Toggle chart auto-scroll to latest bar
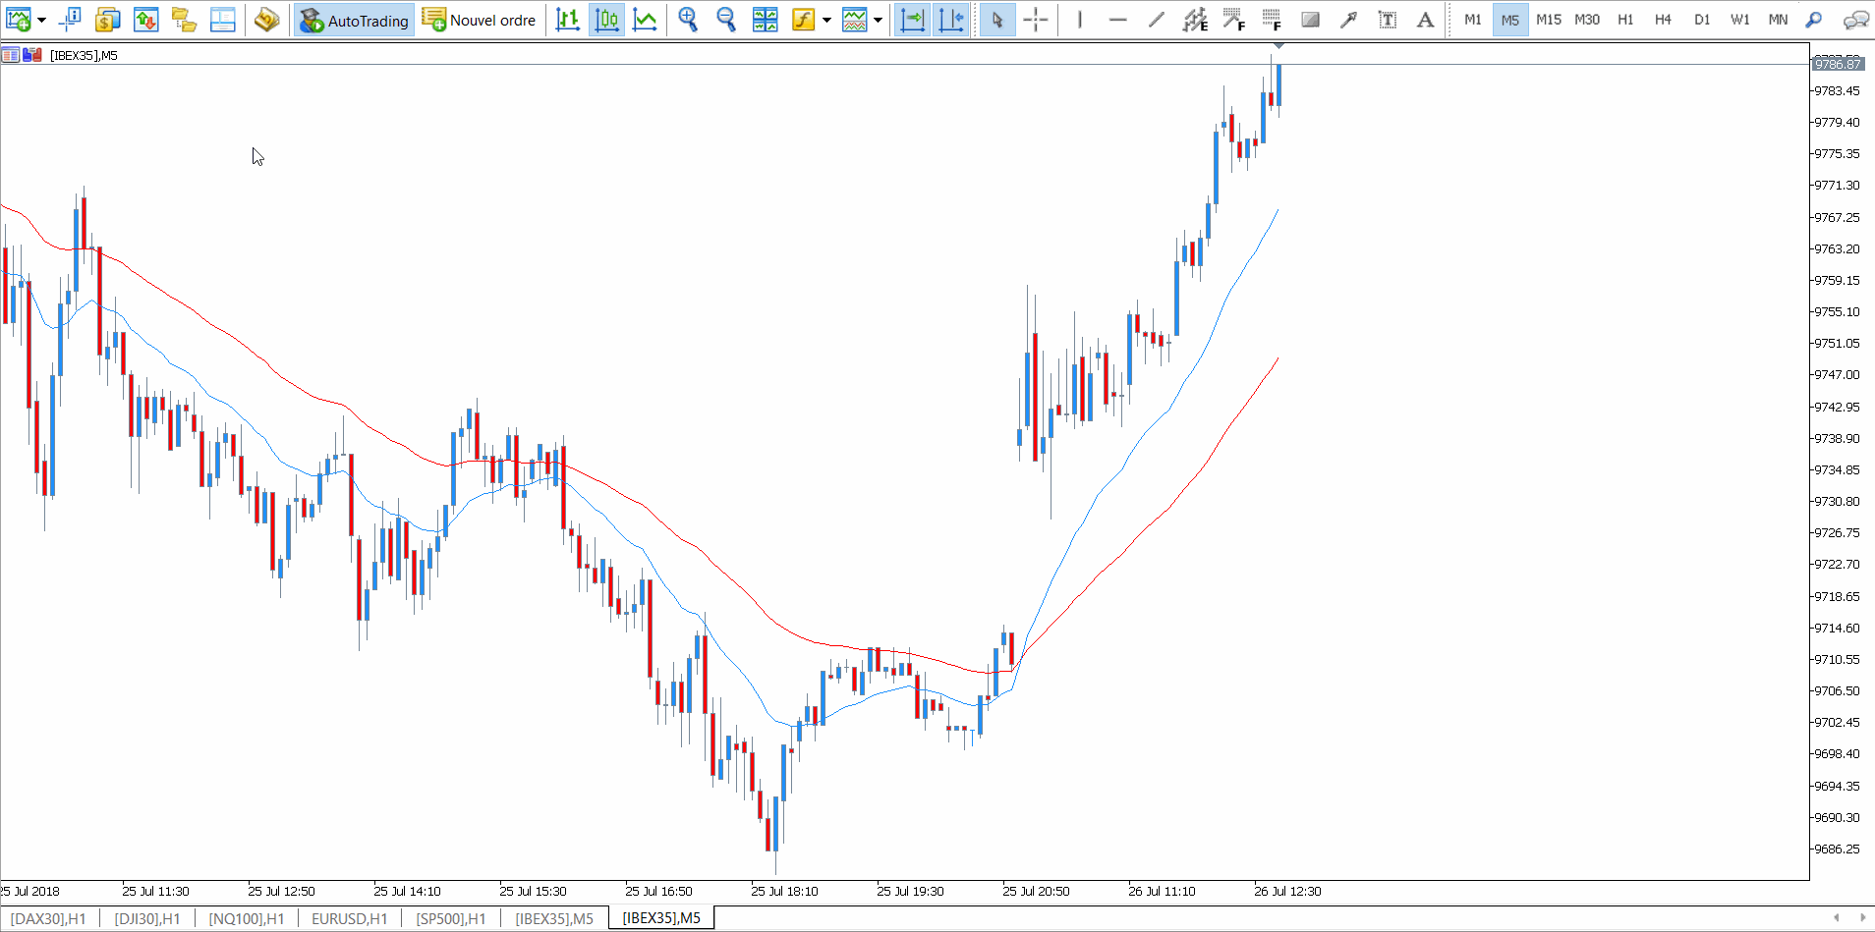 (912, 20)
